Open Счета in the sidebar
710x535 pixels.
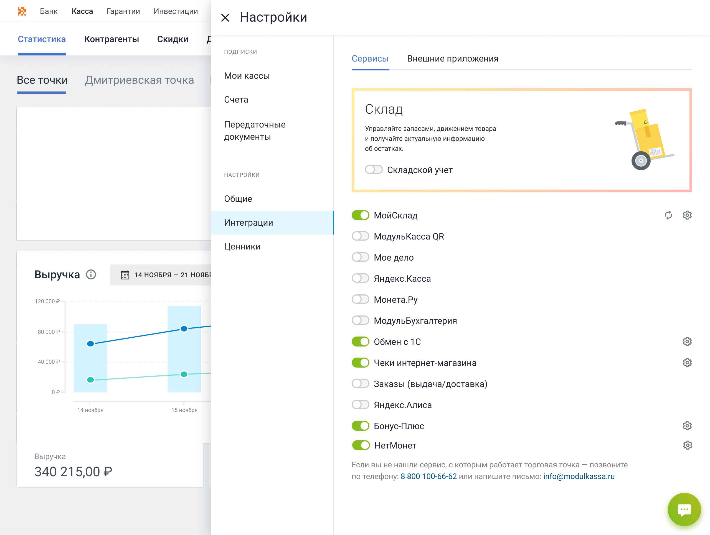tap(273, 100)
